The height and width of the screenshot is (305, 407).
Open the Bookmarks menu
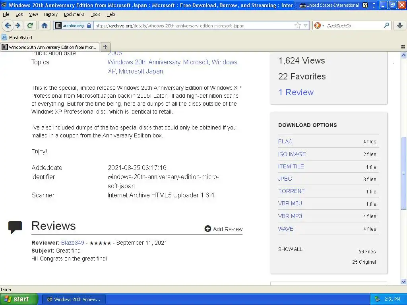(74, 14)
